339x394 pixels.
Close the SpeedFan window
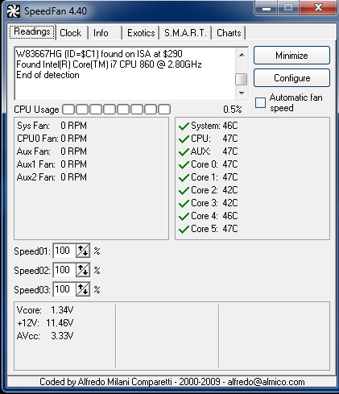click(318, 7)
